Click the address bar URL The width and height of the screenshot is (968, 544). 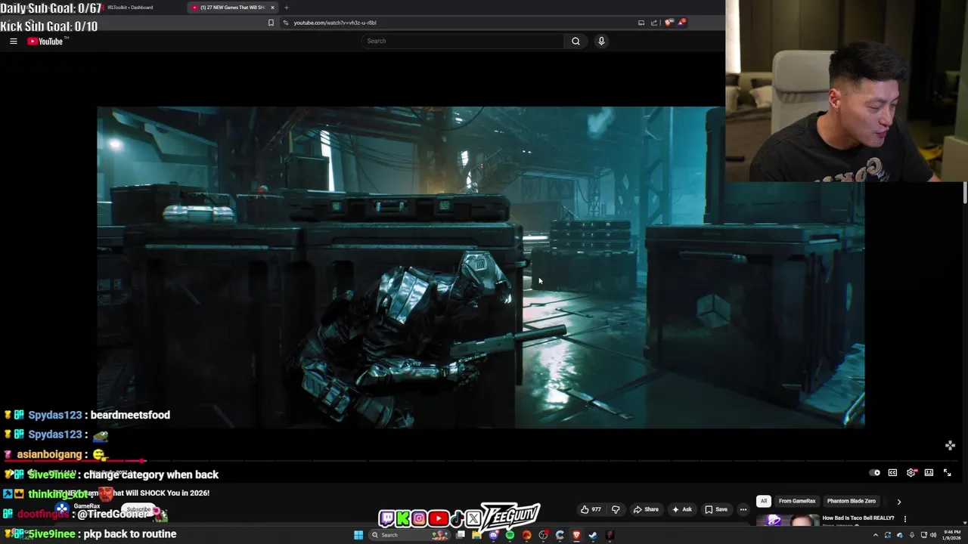(335, 23)
